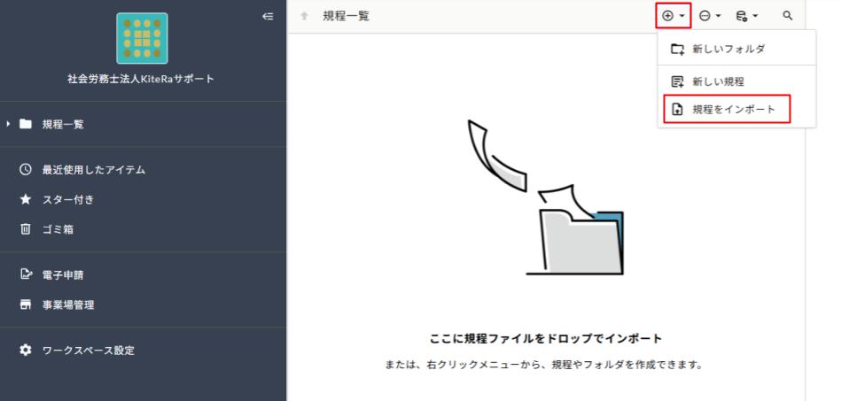
Task: Collapse the sidebar with the arrow icon
Action: [268, 16]
